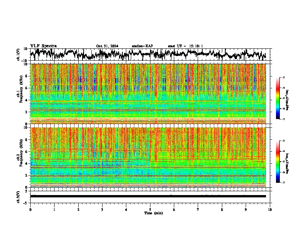
Task: Click inside the ch.1 spectrogram panel
Action: [148, 94]
